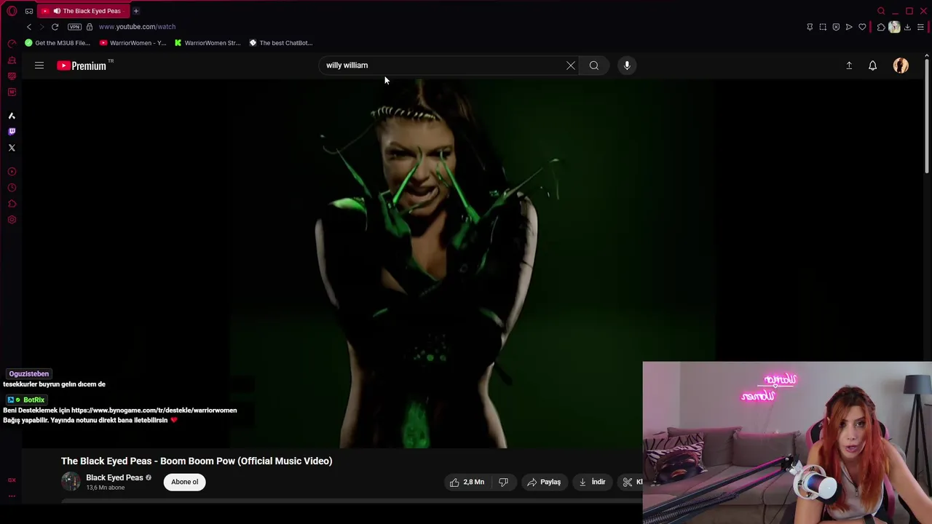Toggle the VPN badge in address bar
The height and width of the screenshot is (524, 932).
coord(74,27)
